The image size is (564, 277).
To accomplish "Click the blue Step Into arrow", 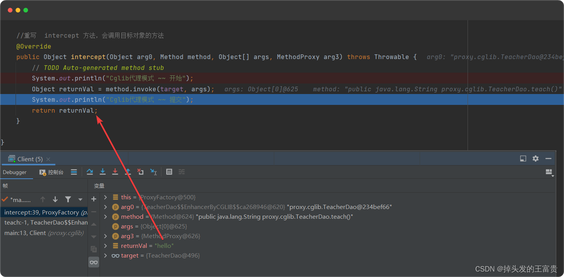I will (x=103, y=172).
